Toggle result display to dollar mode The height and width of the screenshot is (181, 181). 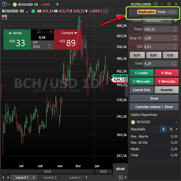click(x=163, y=129)
